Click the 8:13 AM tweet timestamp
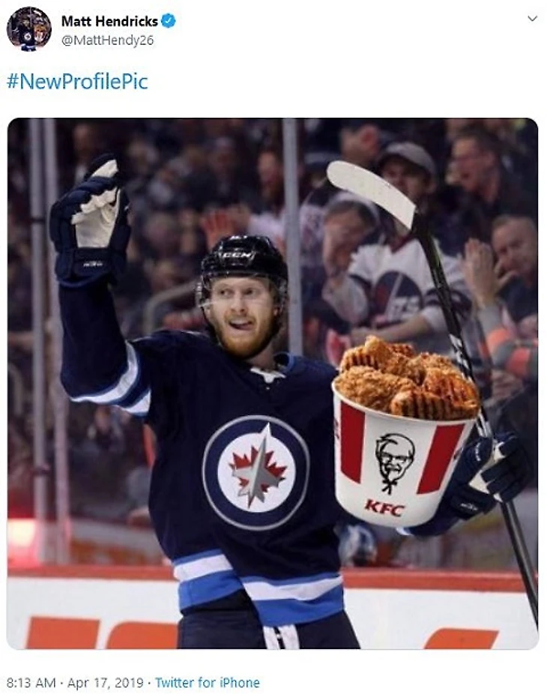 pos(31,683)
